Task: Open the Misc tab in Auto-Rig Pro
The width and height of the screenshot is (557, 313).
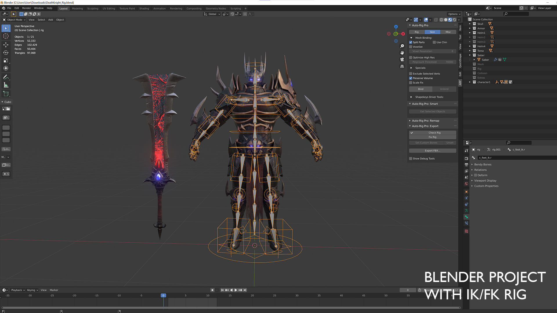Action: [448, 32]
